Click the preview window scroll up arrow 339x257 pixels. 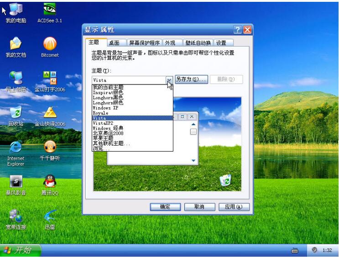[x=193, y=124]
